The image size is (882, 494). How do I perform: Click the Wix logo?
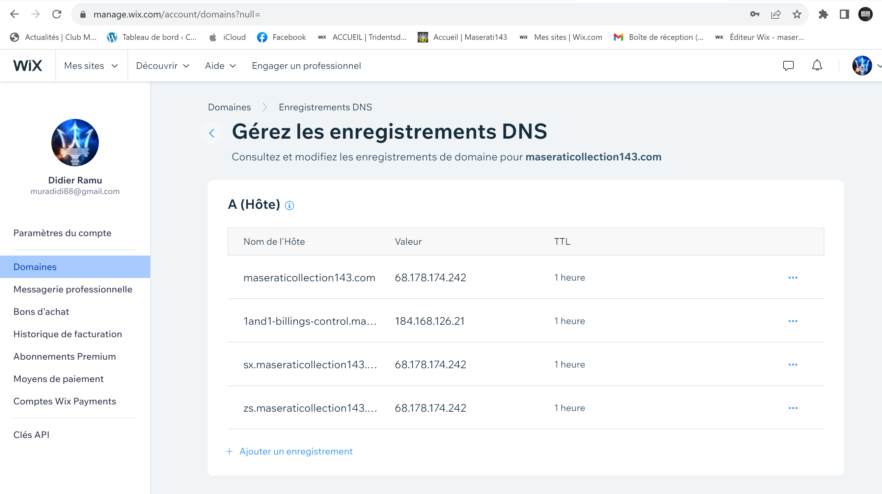tap(28, 66)
